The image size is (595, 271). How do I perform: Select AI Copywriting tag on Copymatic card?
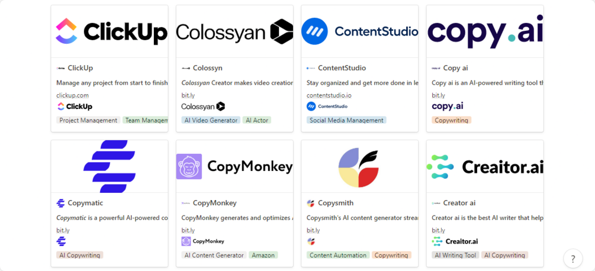click(80, 255)
